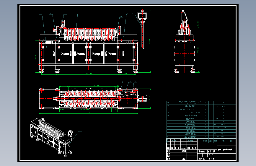Select the green overall height dimension of front view

click(150, 41)
